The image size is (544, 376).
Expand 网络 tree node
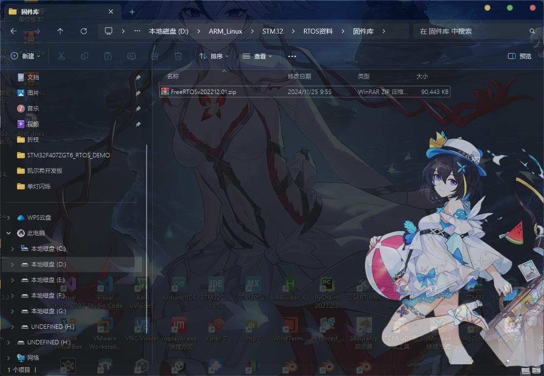tap(9, 357)
